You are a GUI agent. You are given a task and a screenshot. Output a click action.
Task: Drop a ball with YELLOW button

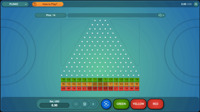[138, 104]
